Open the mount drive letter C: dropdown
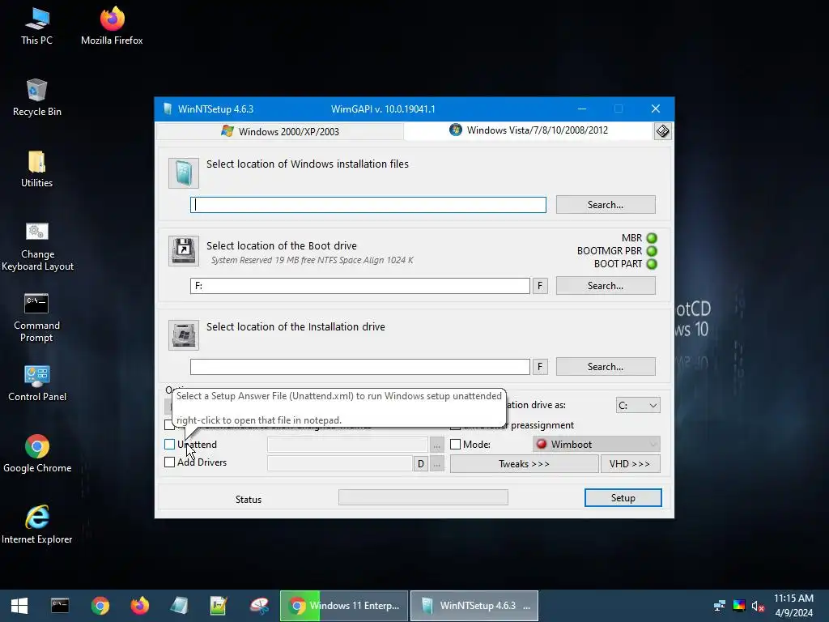 pyautogui.click(x=638, y=405)
